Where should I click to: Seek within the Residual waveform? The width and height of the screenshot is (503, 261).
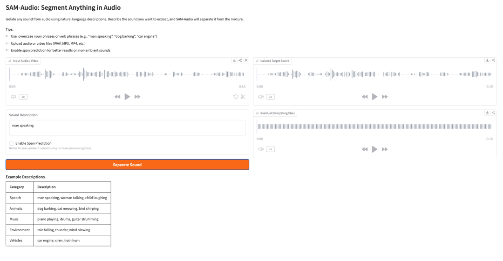click(374, 127)
